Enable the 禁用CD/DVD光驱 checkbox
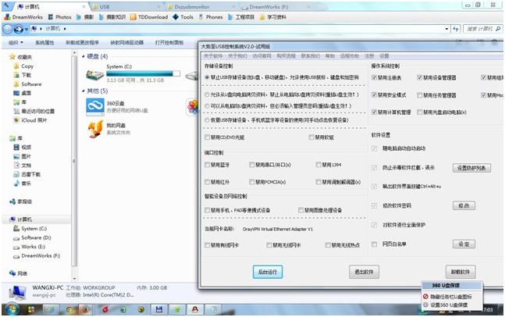 click(206, 137)
